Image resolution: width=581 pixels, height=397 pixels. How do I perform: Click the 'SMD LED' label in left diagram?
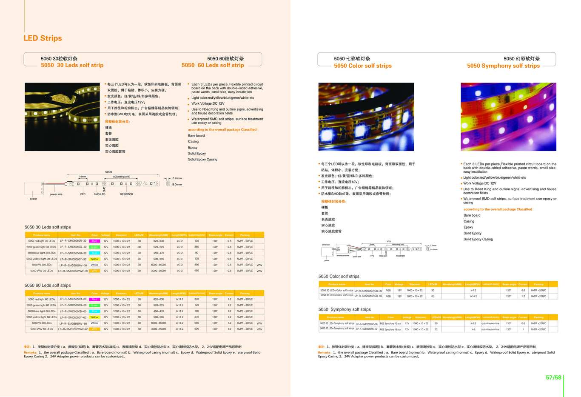coord(100,194)
